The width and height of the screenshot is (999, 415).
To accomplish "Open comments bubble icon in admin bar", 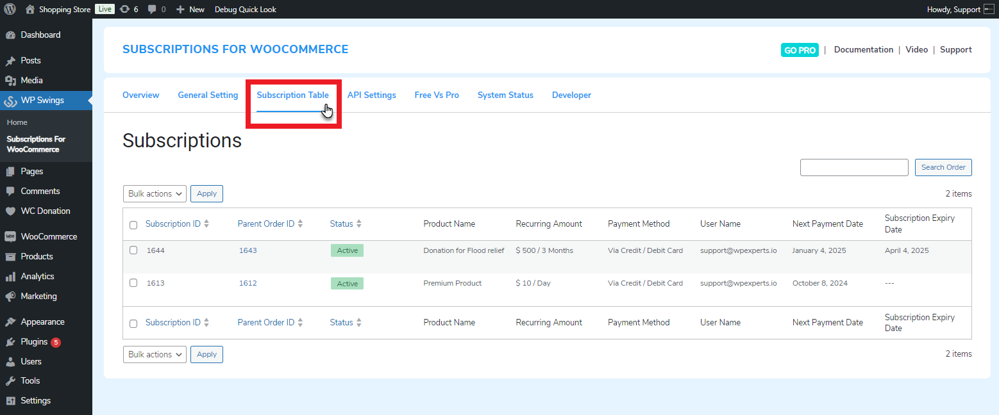I will 152,9.
